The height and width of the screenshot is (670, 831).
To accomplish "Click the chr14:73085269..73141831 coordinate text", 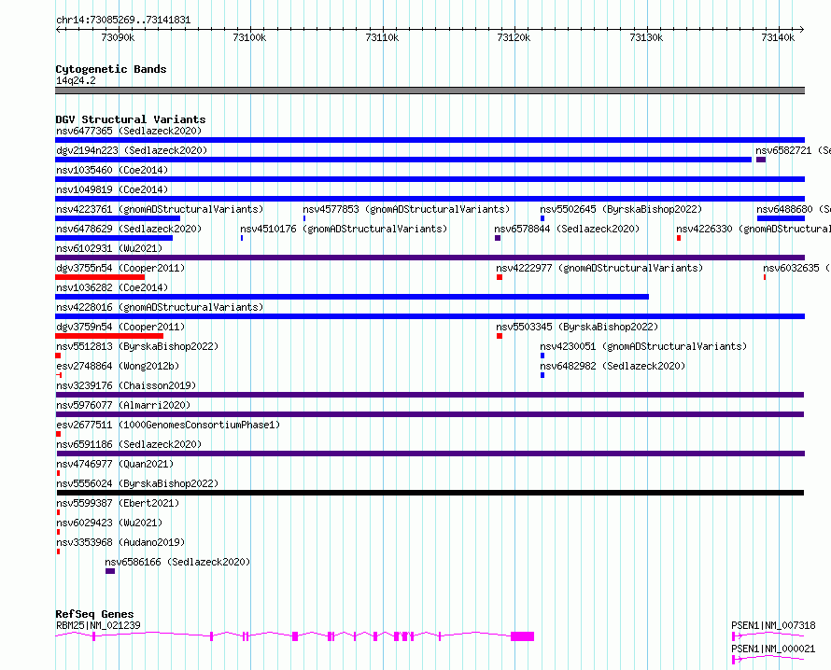I will (x=123, y=21).
